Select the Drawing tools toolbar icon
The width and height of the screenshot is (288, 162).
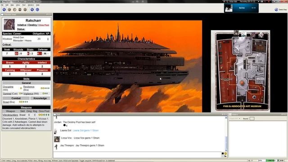(x=9, y=9)
